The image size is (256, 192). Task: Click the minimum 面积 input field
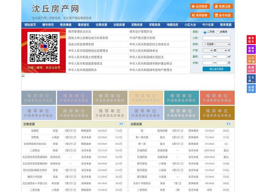click(208, 57)
